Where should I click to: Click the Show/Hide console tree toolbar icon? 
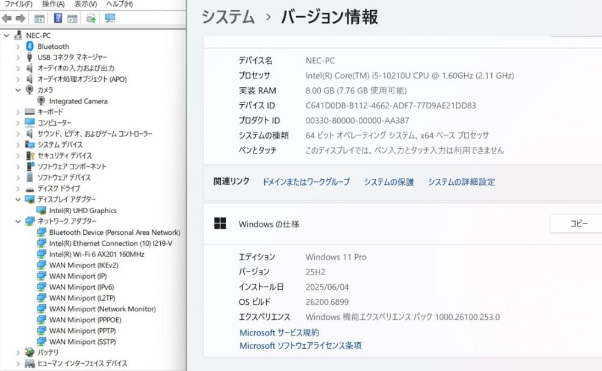pyautogui.click(x=39, y=18)
